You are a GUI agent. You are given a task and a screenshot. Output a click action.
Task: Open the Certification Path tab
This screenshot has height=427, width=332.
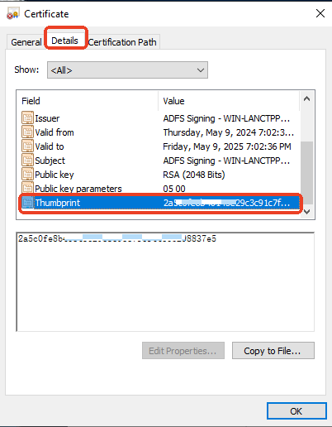click(x=122, y=42)
